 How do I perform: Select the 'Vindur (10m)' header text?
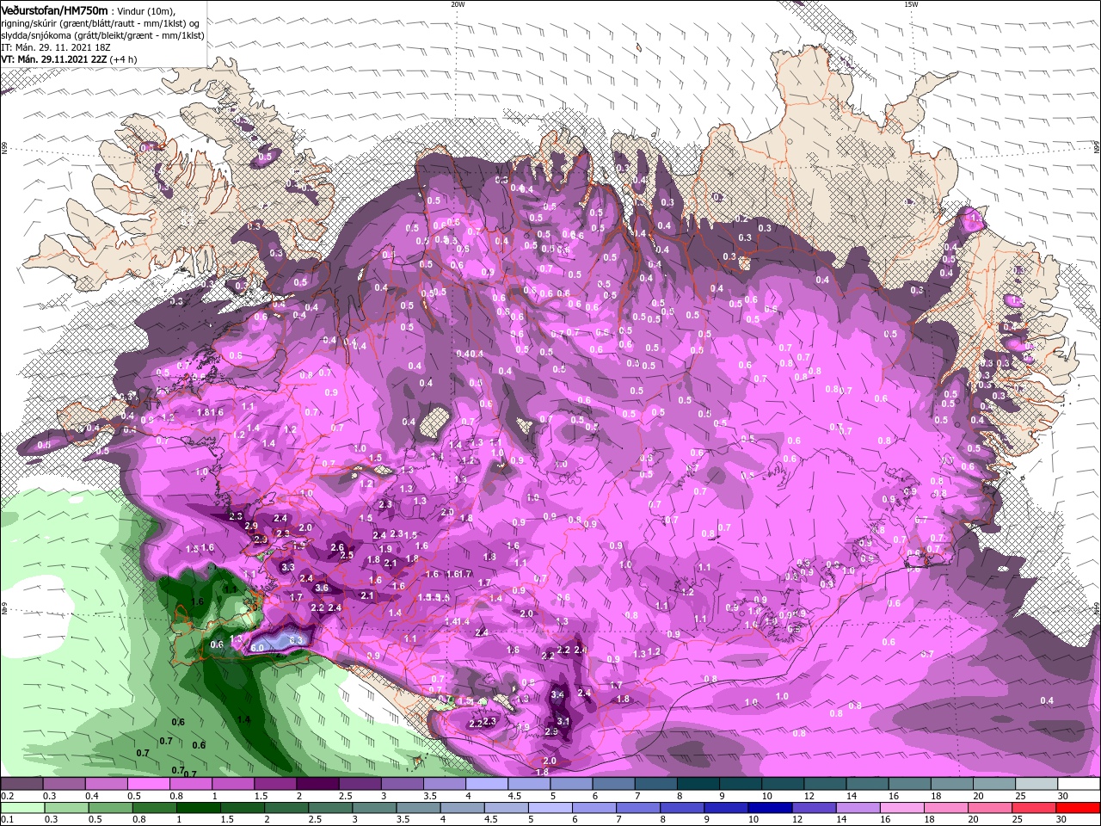click(146, 10)
